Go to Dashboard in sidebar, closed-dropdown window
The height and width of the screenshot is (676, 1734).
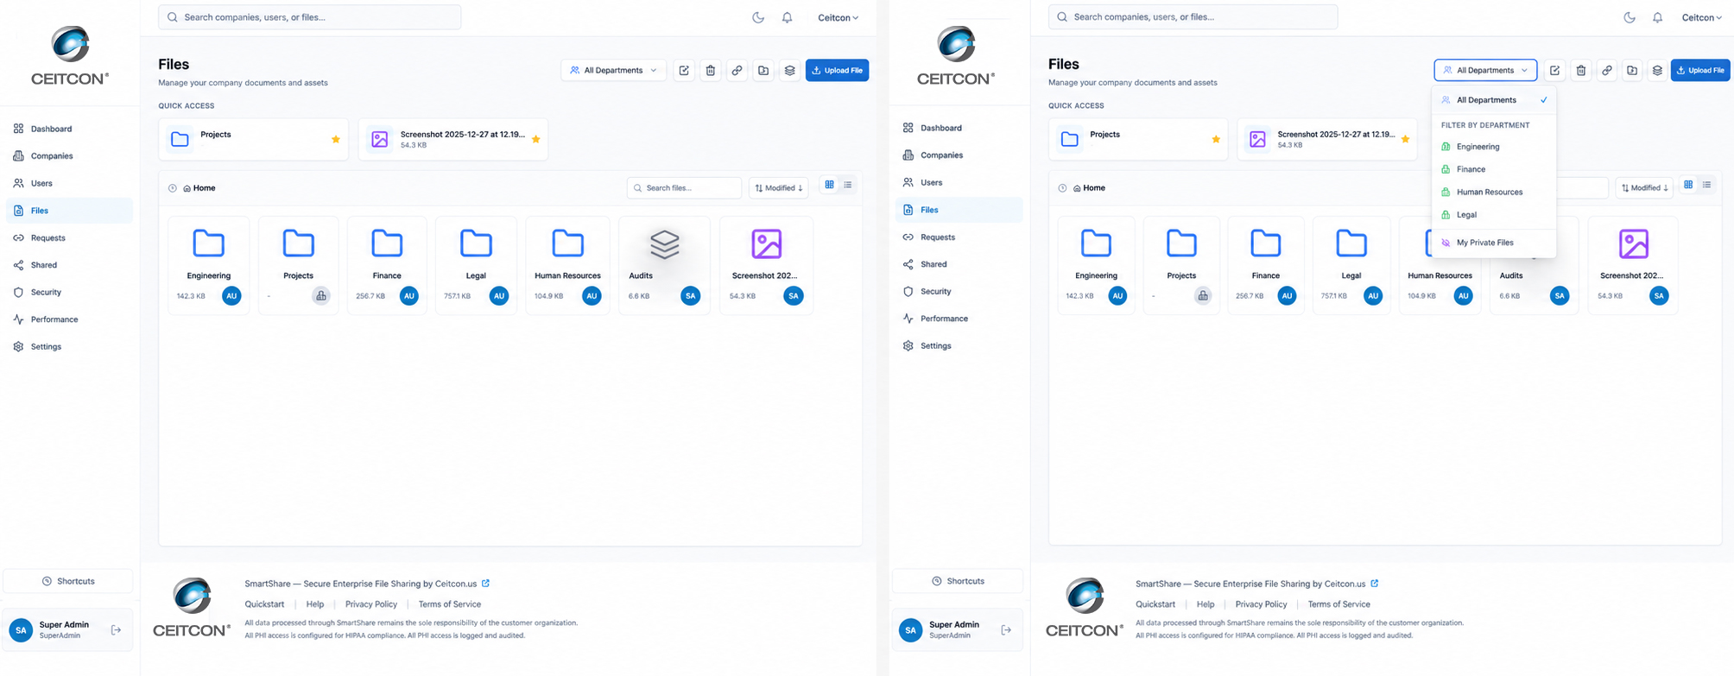click(69, 129)
